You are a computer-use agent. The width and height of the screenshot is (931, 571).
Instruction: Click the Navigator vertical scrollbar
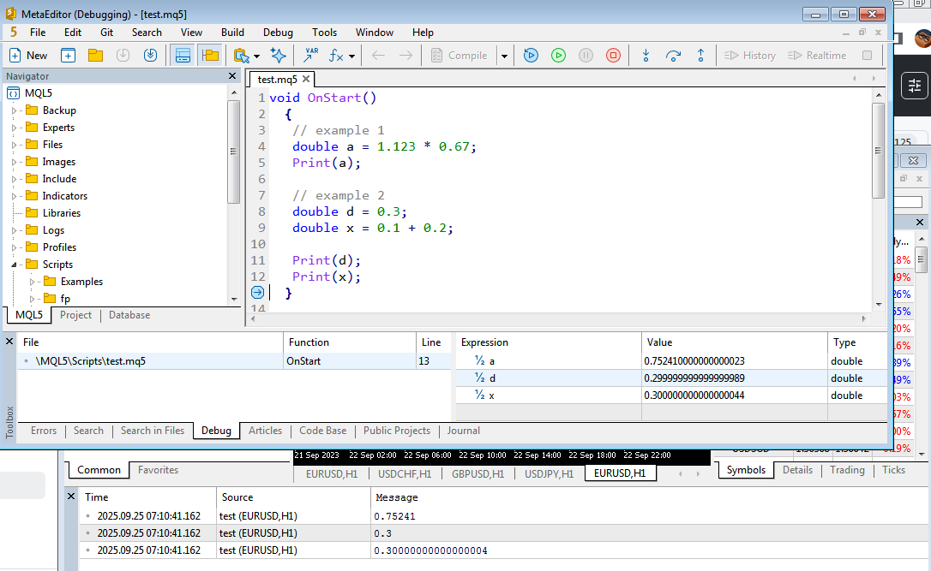pyautogui.click(x=234, y=152)
